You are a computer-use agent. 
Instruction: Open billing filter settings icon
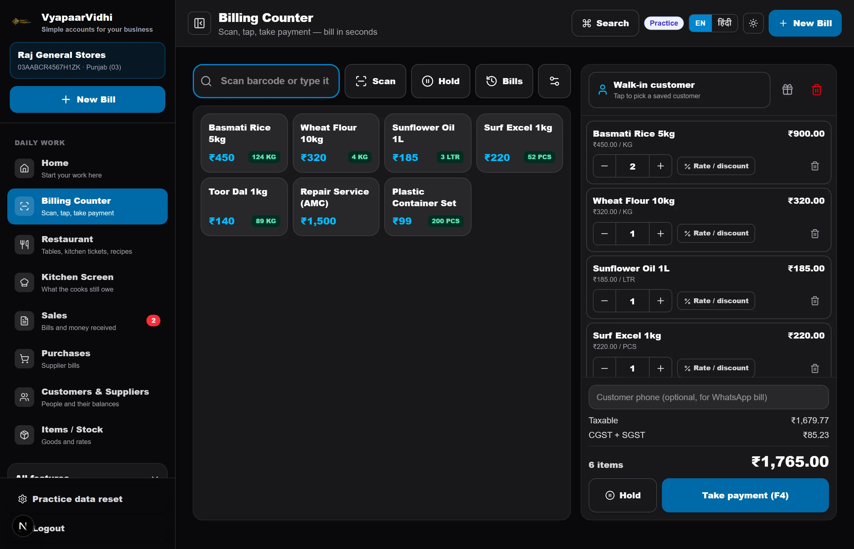(554, 81)
